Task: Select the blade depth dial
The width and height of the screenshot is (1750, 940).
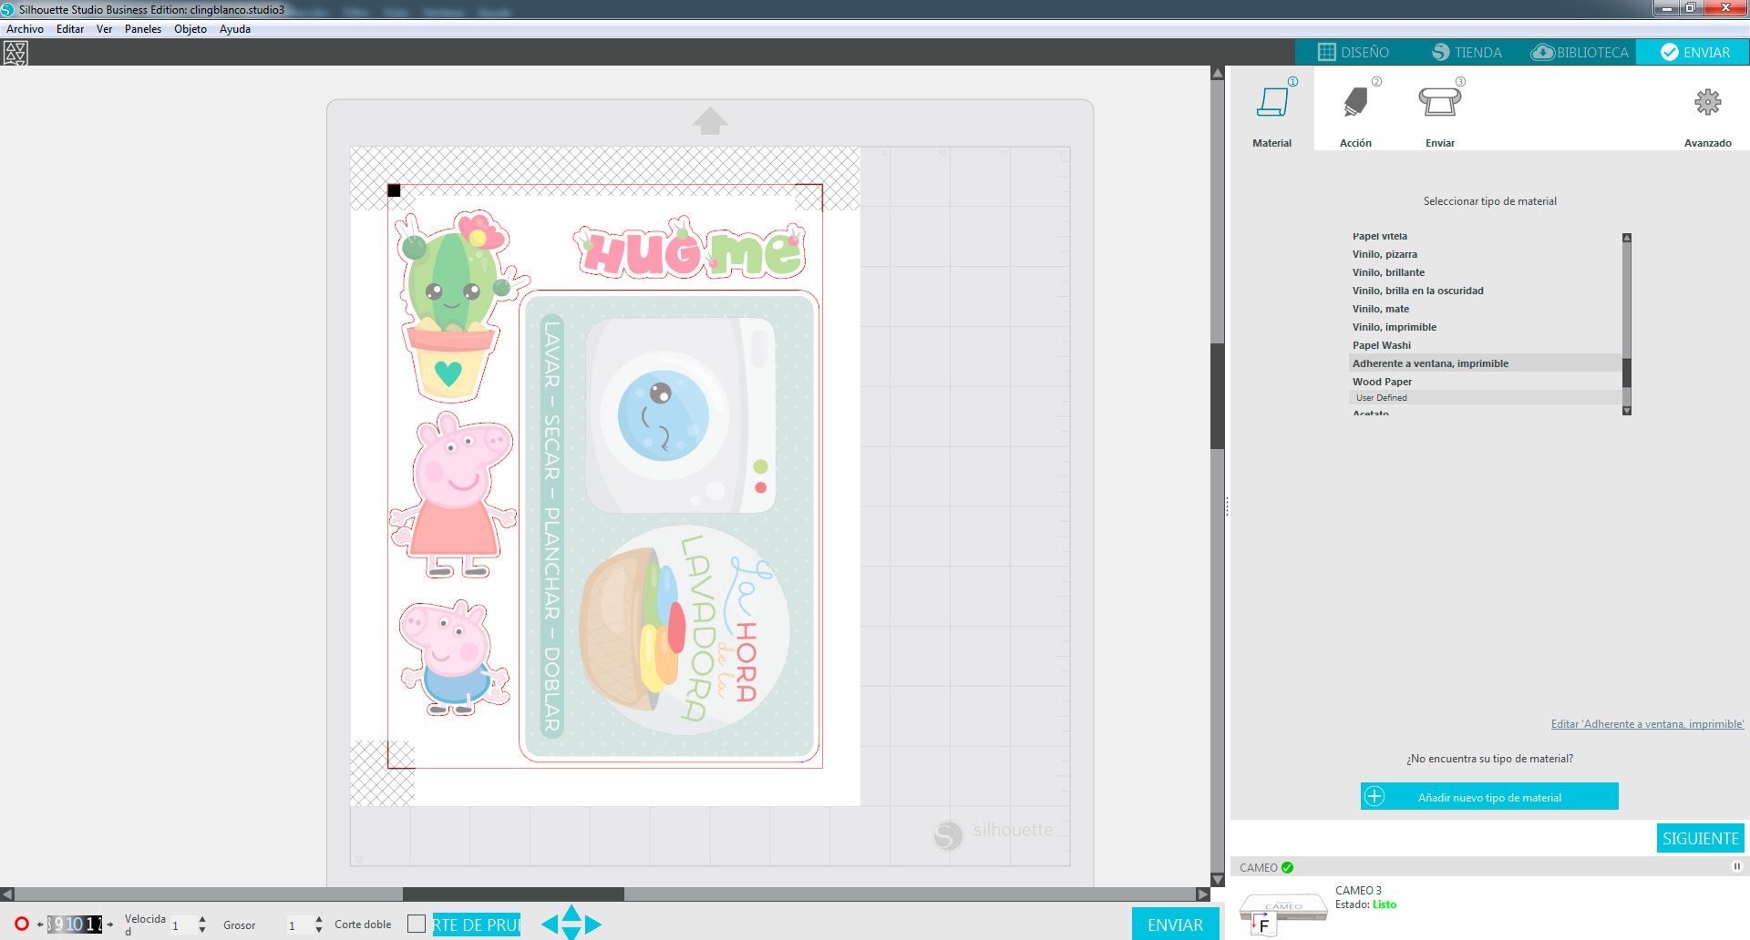Action: [75, 925]
